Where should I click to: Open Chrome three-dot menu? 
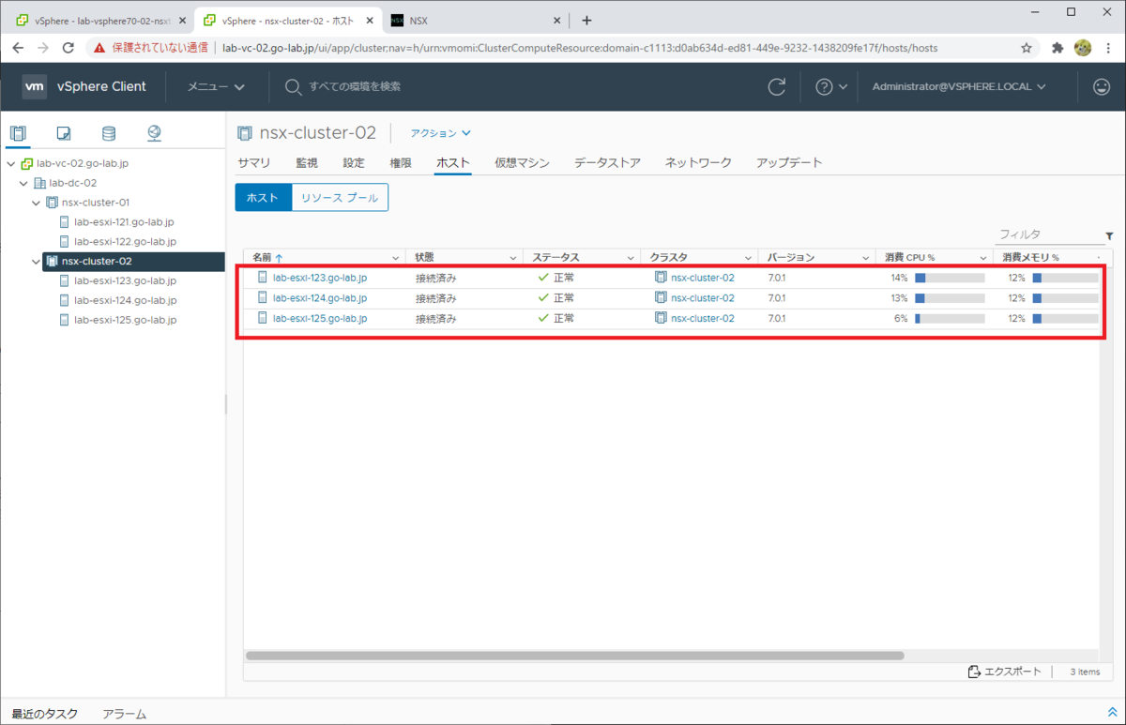pos(1108,47)
